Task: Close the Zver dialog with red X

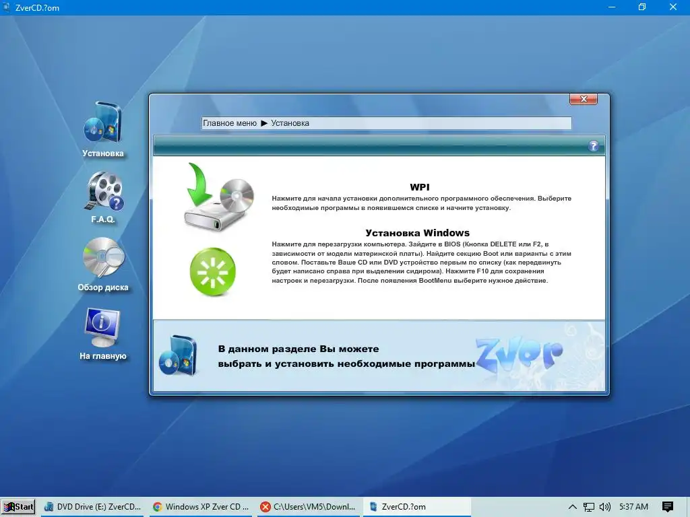Action: [x=584, y=99]
